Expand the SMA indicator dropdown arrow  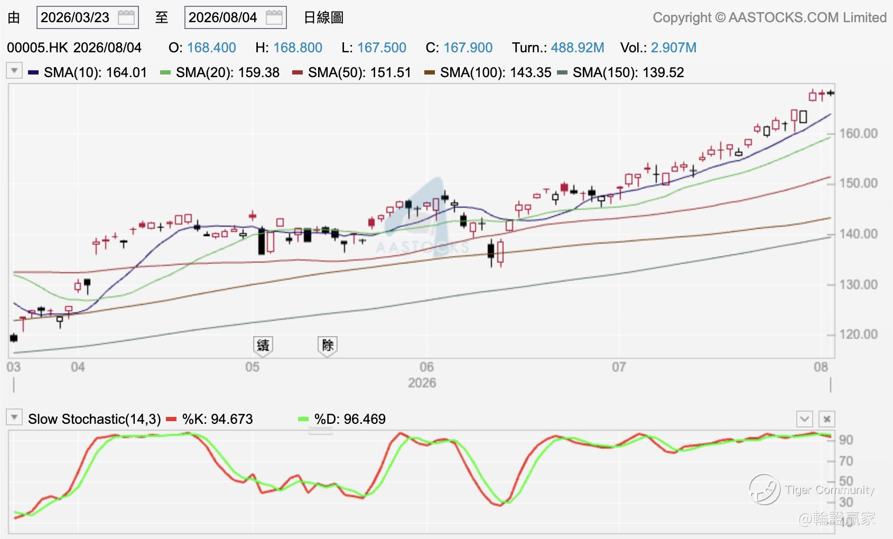click(14, 71)
